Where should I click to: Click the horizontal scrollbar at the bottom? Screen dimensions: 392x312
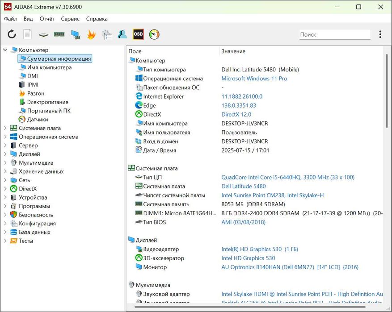pos(250,307)
